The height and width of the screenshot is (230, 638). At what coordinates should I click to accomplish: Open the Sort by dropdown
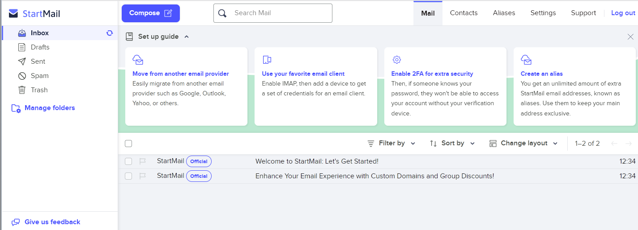[x=452, y=143]
